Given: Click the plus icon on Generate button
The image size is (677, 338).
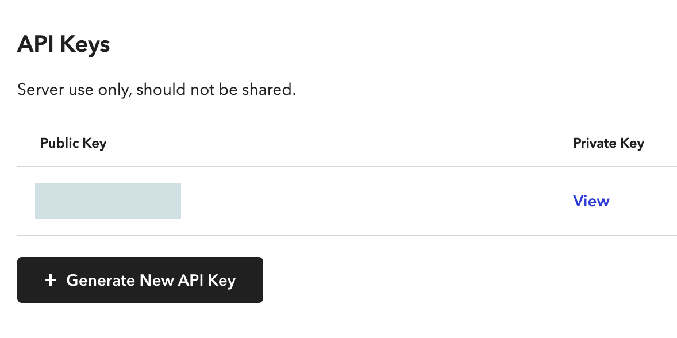Looking at the screenshot, I should pyautogui.click(x=51, y=280).
